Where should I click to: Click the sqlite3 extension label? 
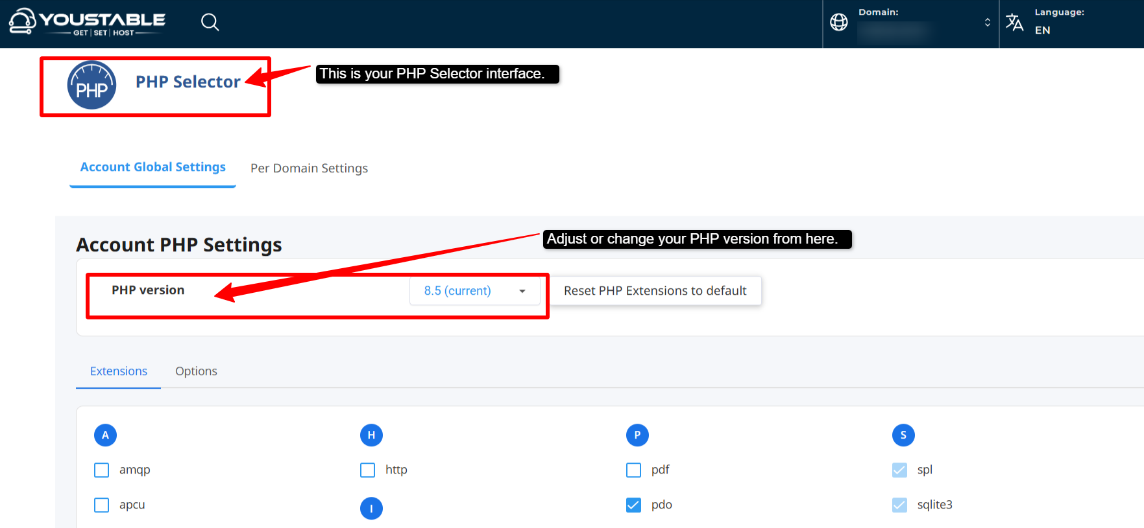(x=935, y=505)
